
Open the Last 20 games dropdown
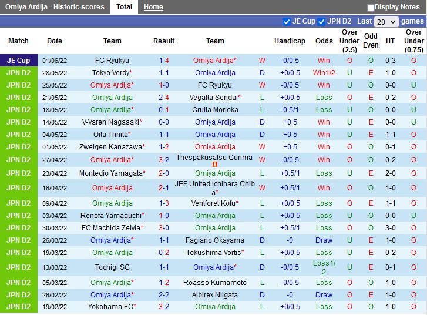pyautogui.click(x=386, y=22)
